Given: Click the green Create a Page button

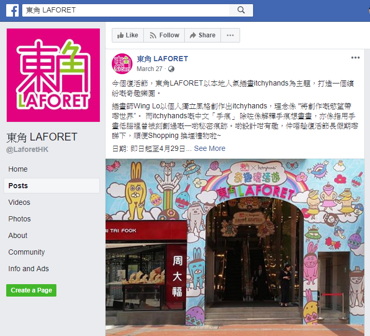Looking at the screenshot, I should pyautogui.click(x=32, y=290).
